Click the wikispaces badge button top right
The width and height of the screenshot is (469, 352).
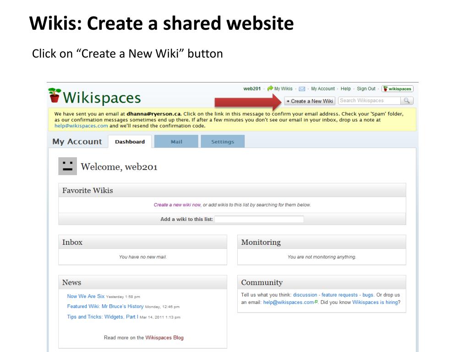pyautogui.click(x=398, y=89)
